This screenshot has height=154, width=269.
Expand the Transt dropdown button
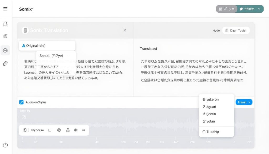(x=244, y=102)
